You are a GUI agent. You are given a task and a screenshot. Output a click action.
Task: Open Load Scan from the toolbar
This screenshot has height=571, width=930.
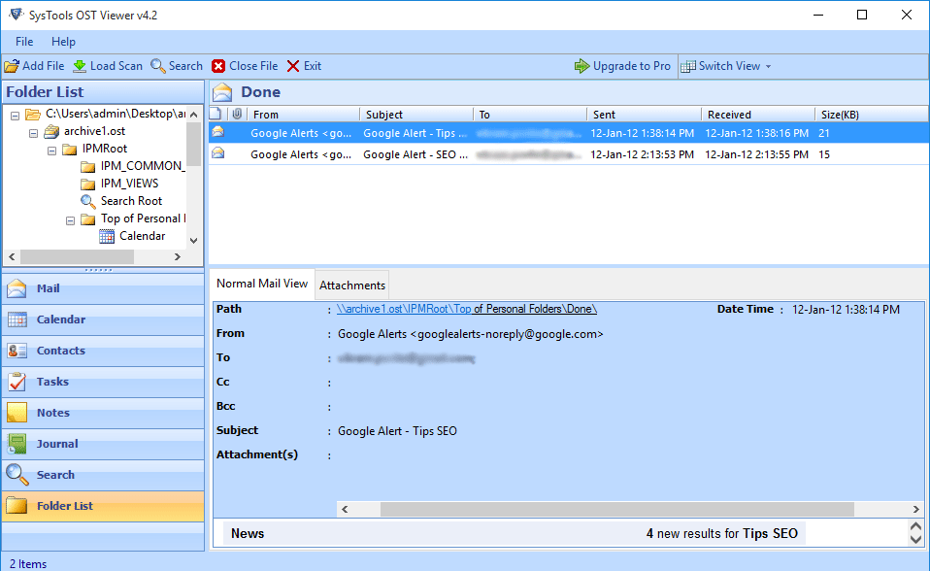(x=107, y=66)
